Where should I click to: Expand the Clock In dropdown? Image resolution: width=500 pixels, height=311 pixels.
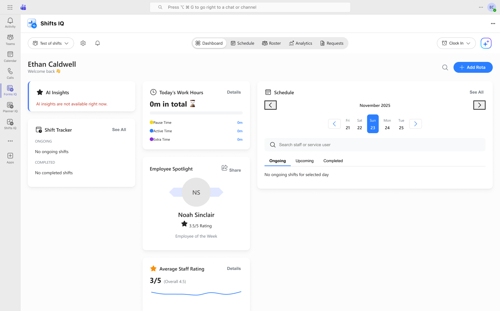click(x=456, y=43)
